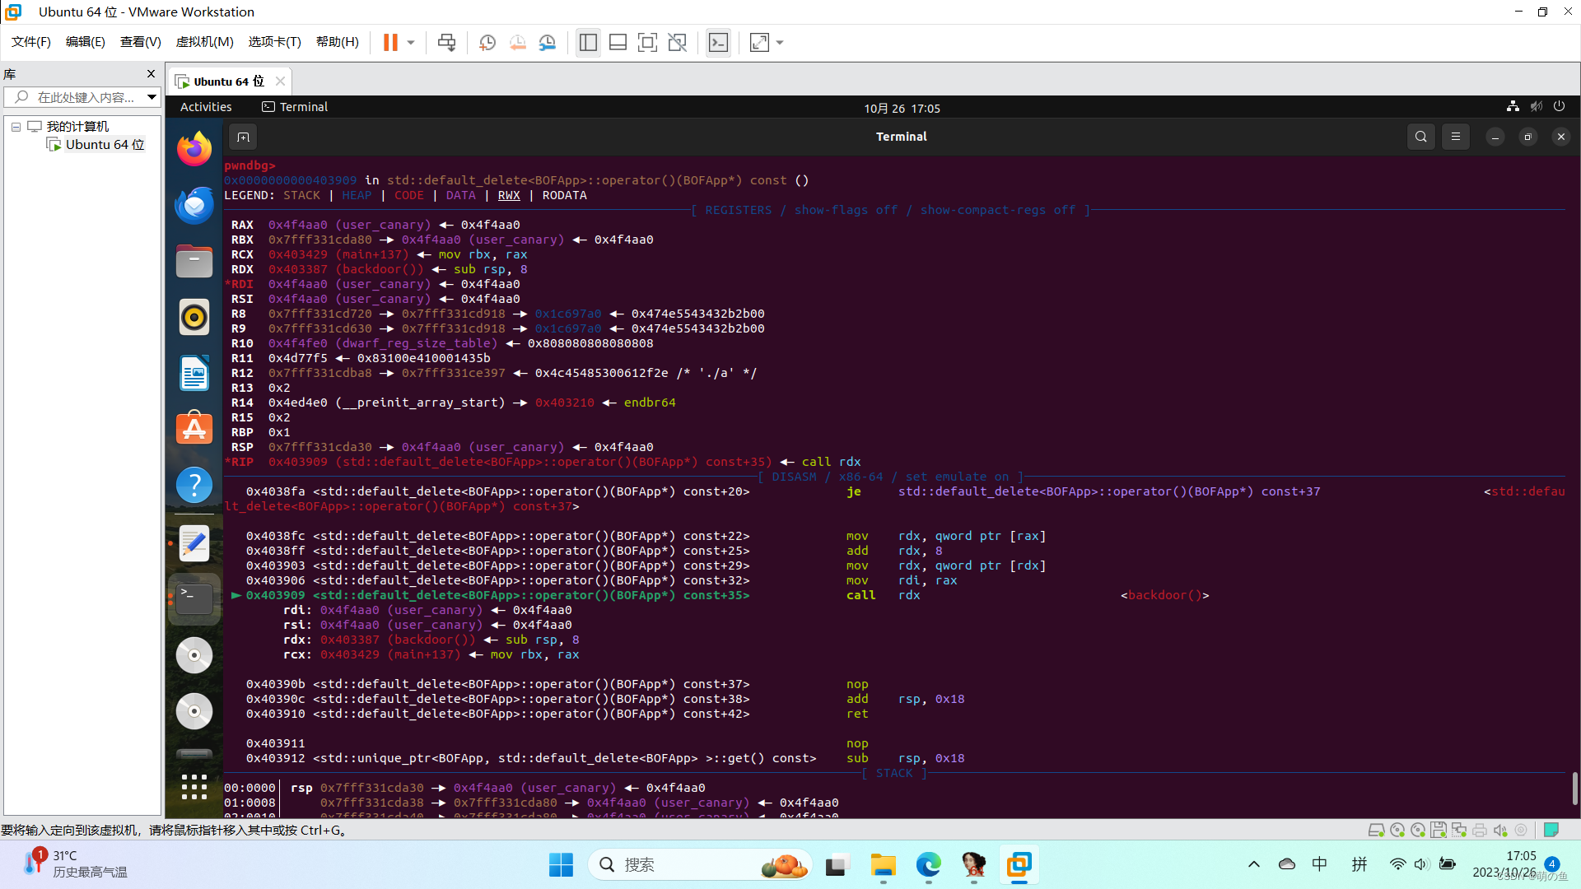Open the Terminal hamburger menu

pos(1456,137)
